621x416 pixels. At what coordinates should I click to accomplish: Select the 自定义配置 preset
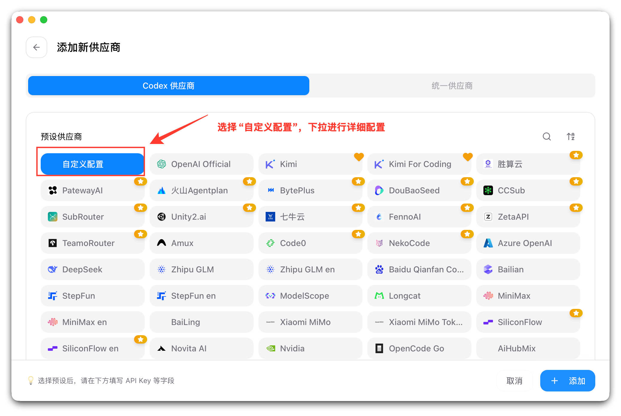coord(92,164)
